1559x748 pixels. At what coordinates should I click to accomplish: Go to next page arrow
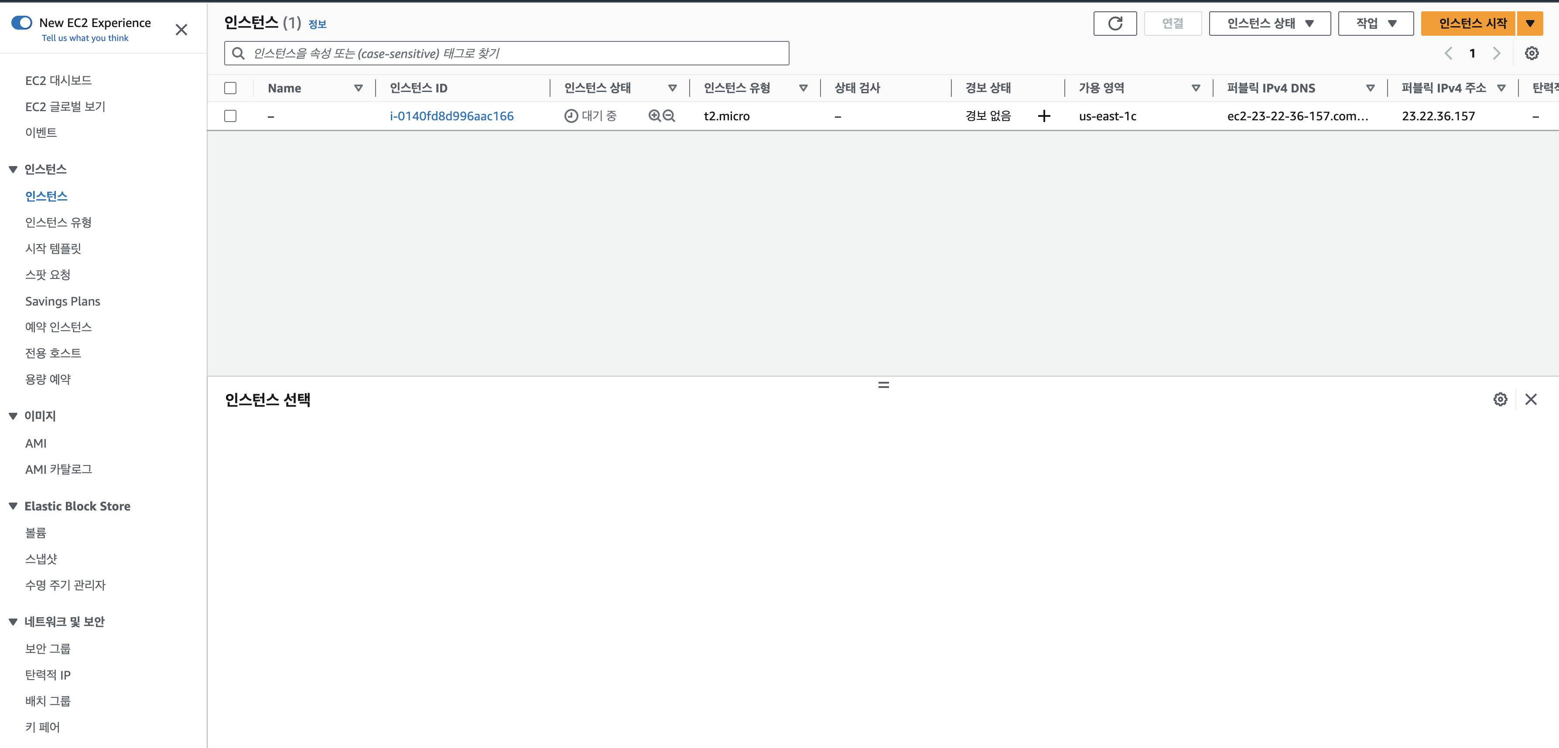pos(1496,53)
